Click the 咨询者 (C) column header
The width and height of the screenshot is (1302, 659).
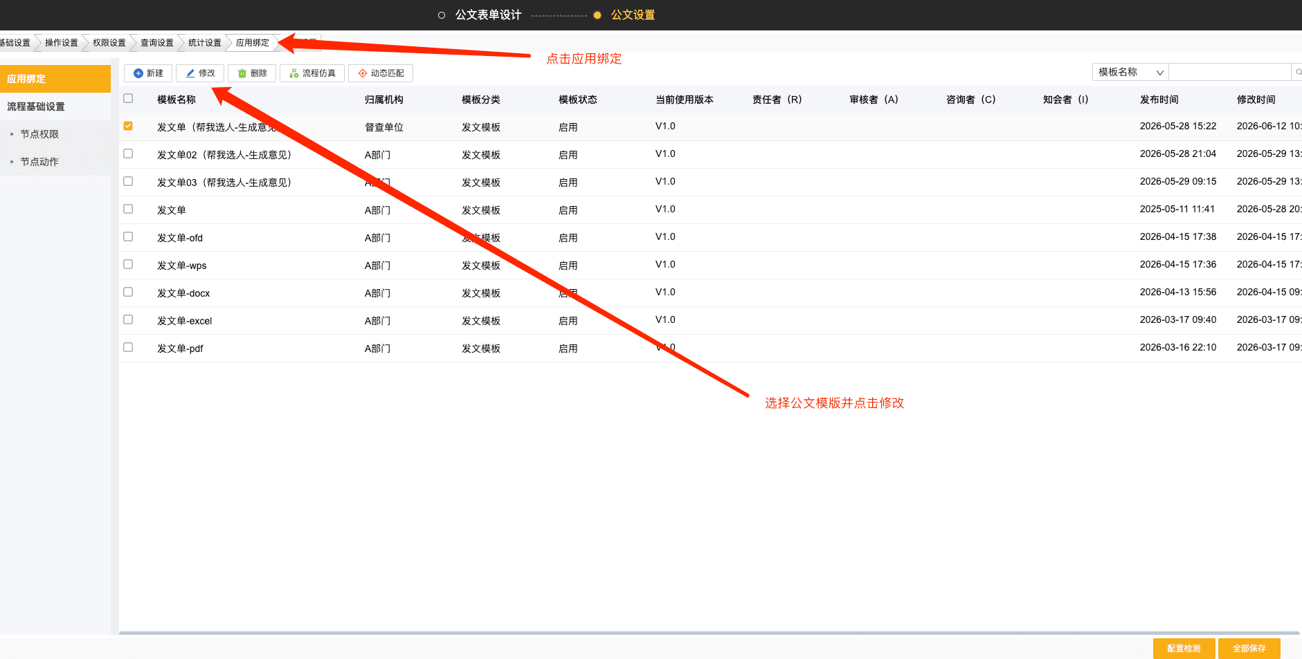coord(971,100)
